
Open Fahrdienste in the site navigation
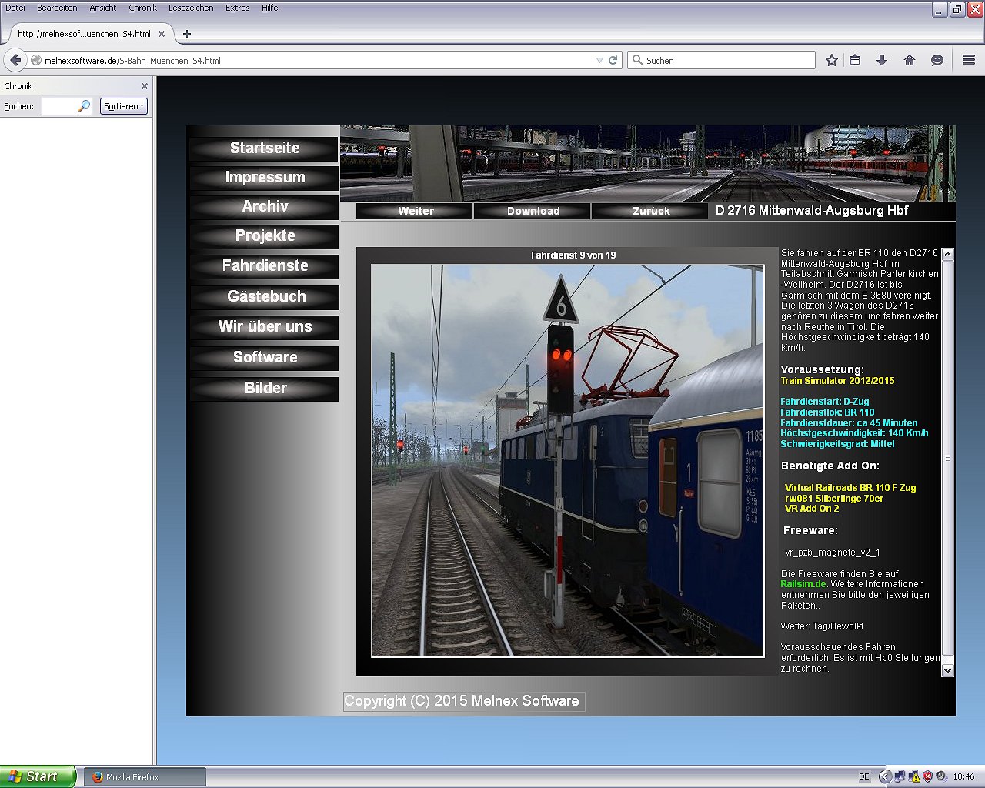265,265
